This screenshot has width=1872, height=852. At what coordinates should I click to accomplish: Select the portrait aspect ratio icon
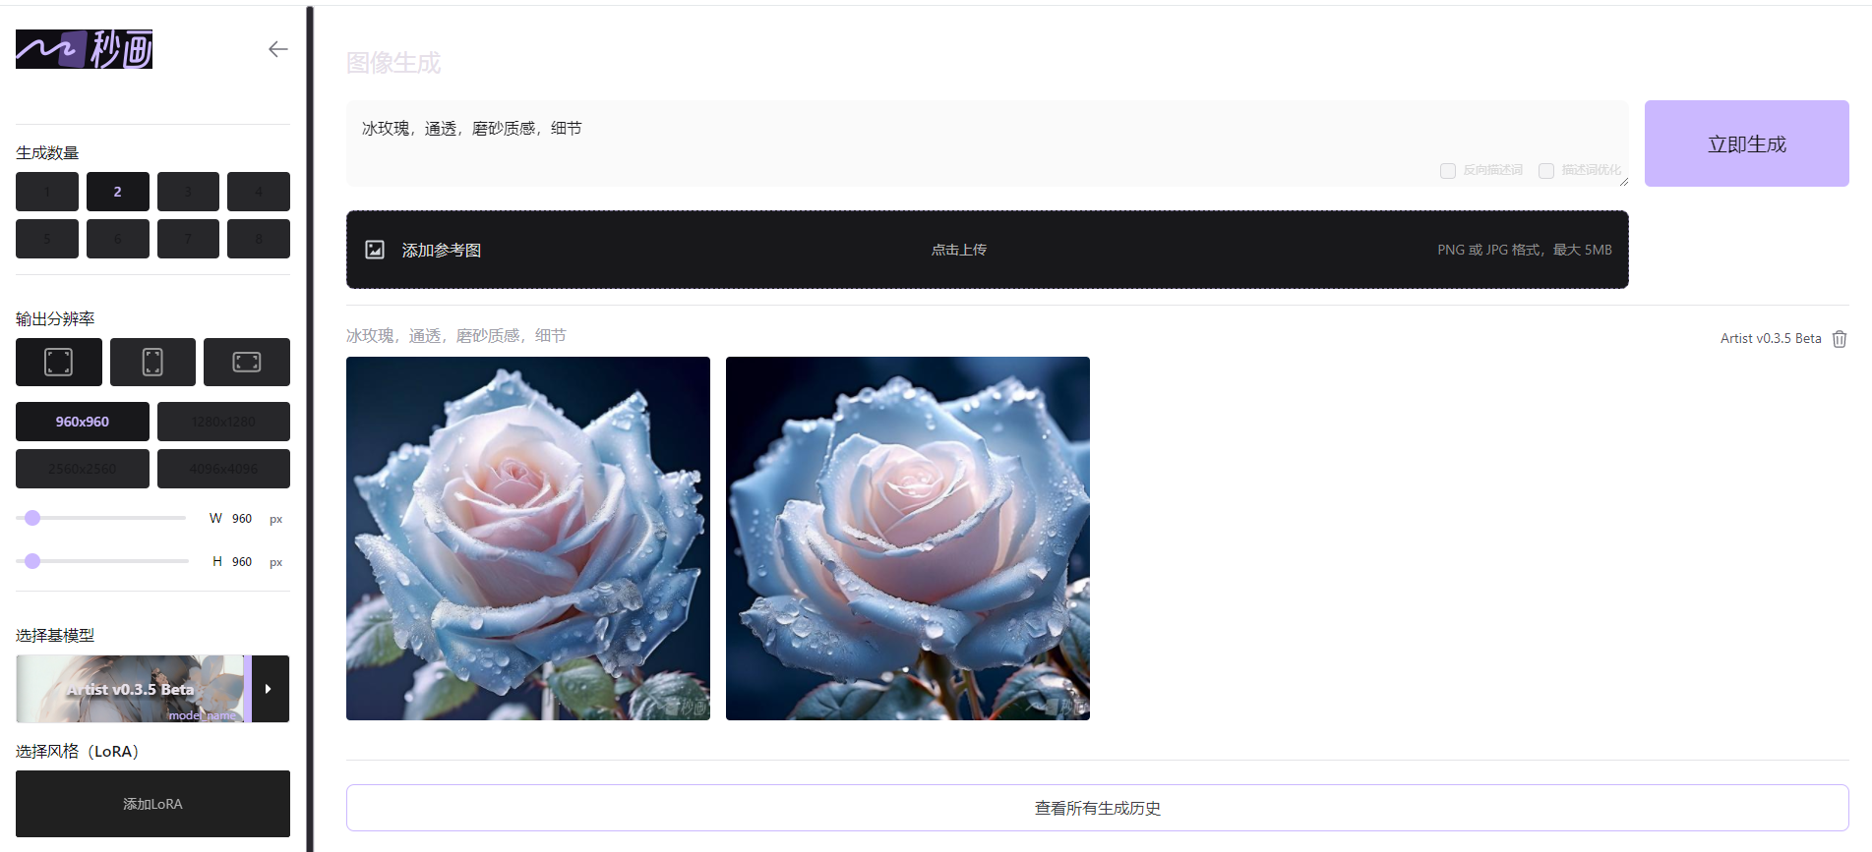click(152, 362)
